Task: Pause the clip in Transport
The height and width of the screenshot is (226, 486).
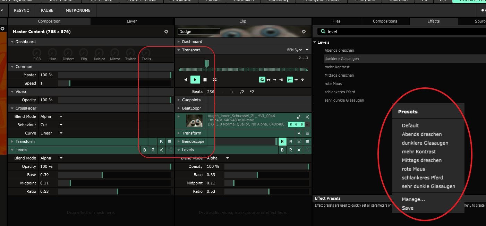Action: 205,80
